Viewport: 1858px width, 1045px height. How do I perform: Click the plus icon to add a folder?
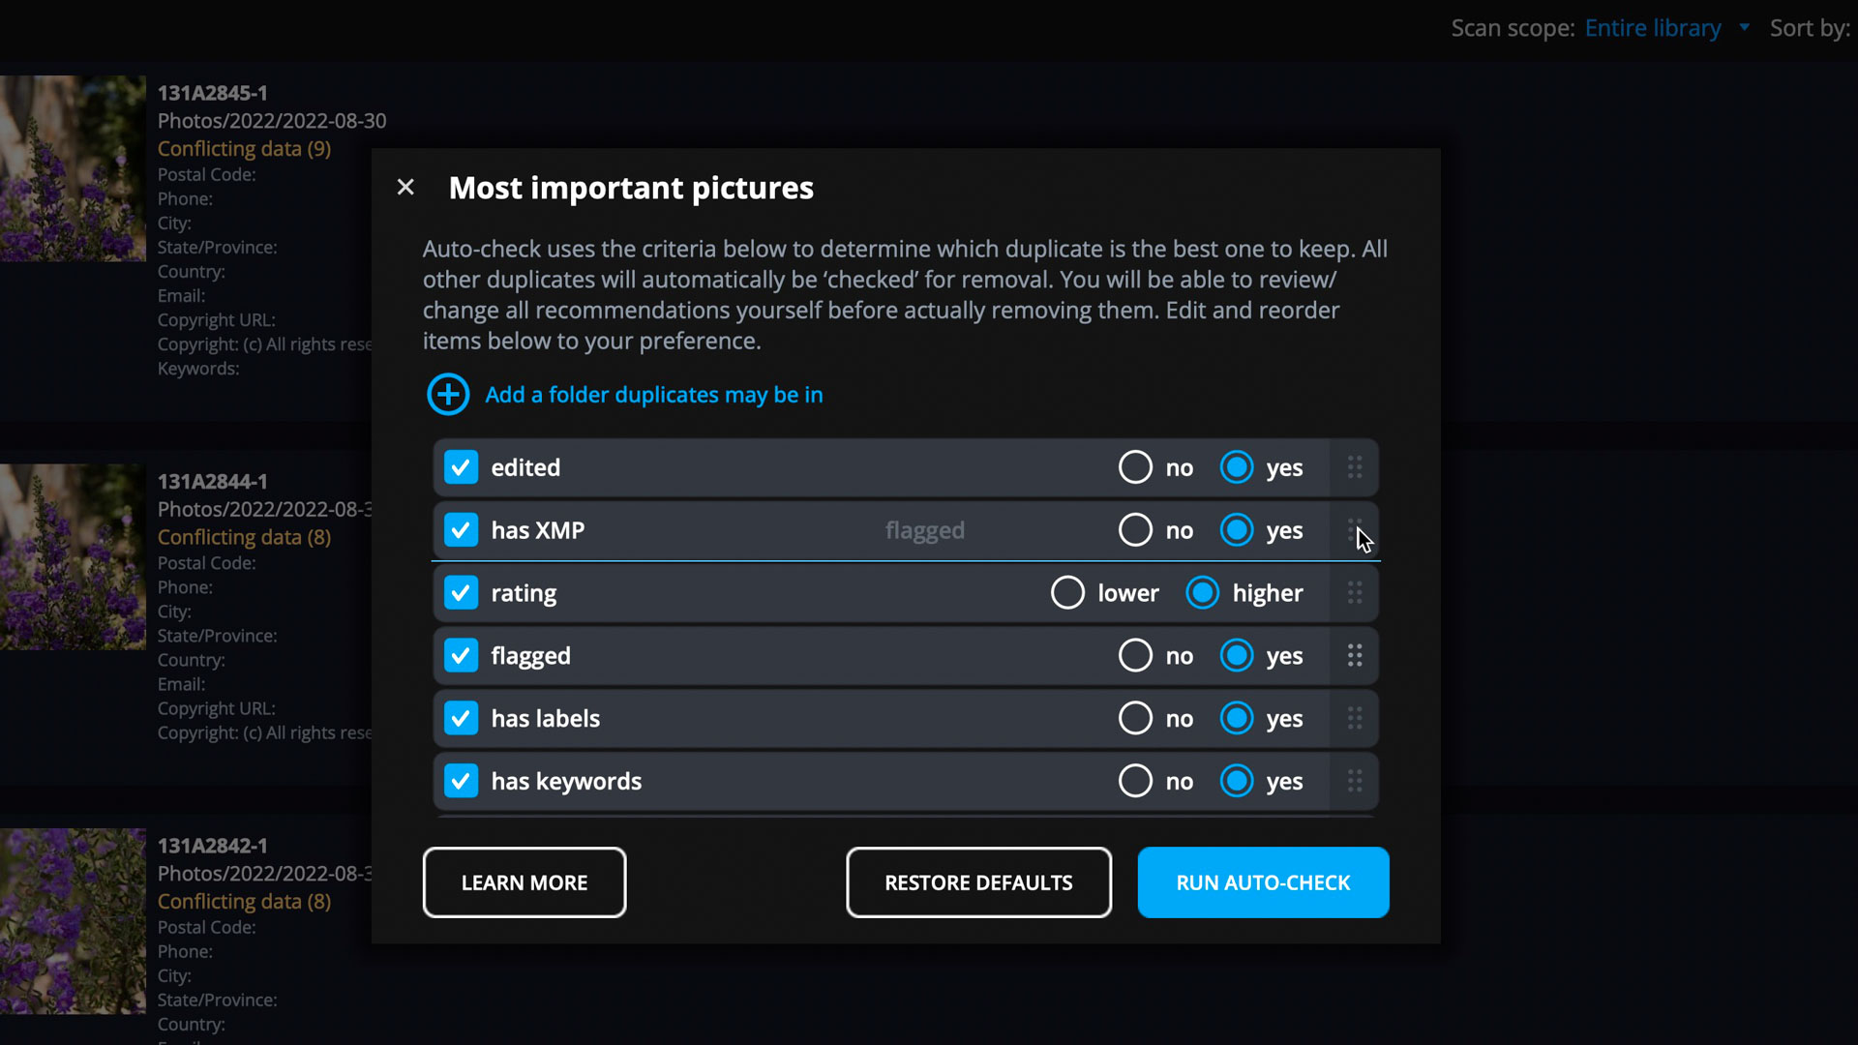pos(448,395)
